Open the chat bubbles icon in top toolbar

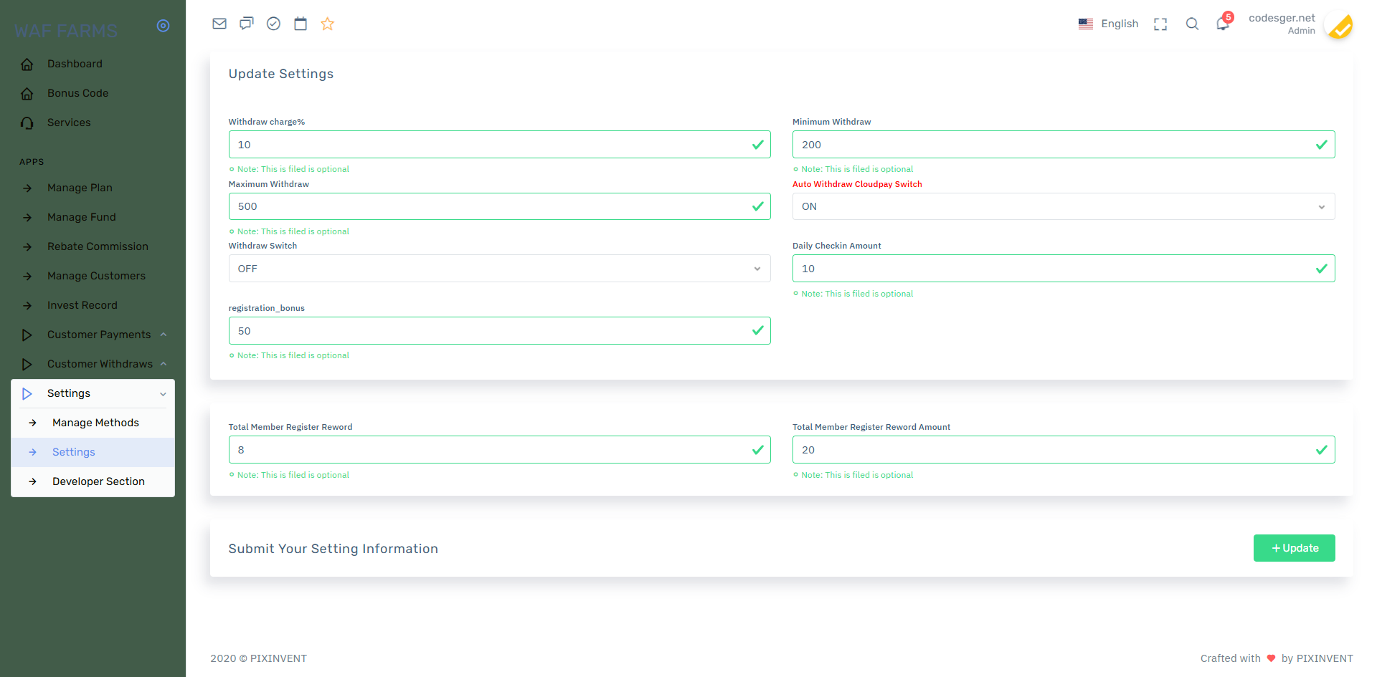tap(247, 24)
